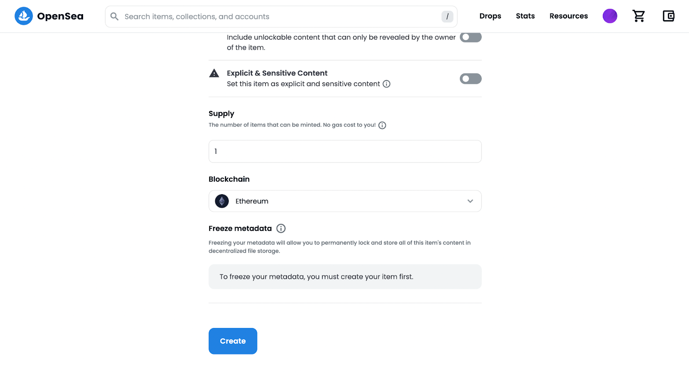Expand the blockchain chevron arrow
Image resolution: width=689 pixels, height=380 pixels.
click(x=470, y=201)
